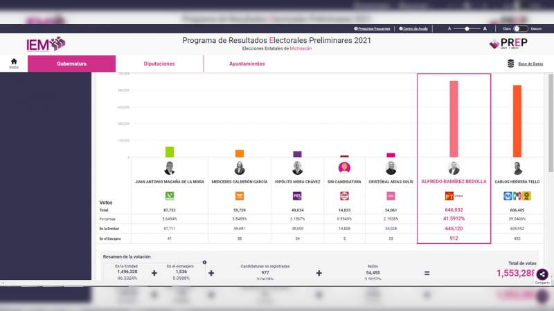This screenshot has width=554, height=311.
Task: Open Centro de Ayuda link
Action: tap(413, 29)
